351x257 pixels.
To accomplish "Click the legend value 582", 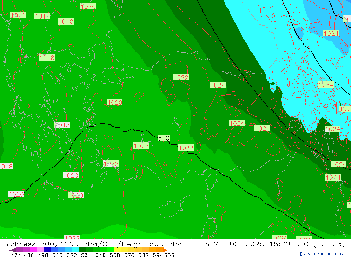I will pyautogui.click(x=144, y=255).
